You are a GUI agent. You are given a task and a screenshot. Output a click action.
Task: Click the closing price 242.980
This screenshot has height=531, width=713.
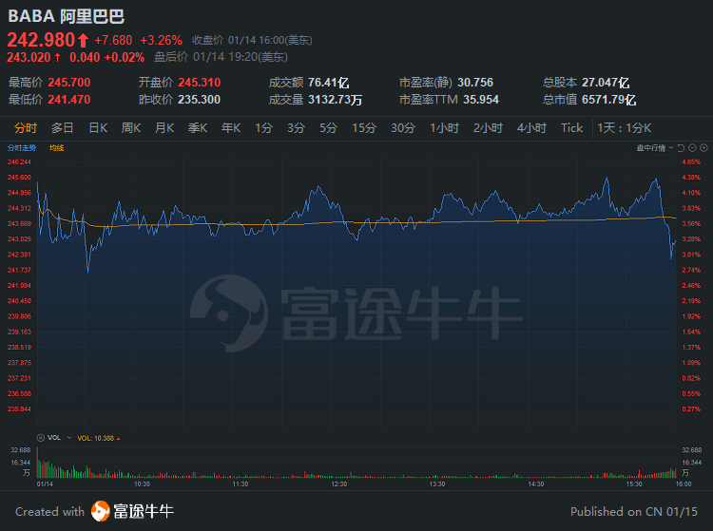[x=41, y=40]
